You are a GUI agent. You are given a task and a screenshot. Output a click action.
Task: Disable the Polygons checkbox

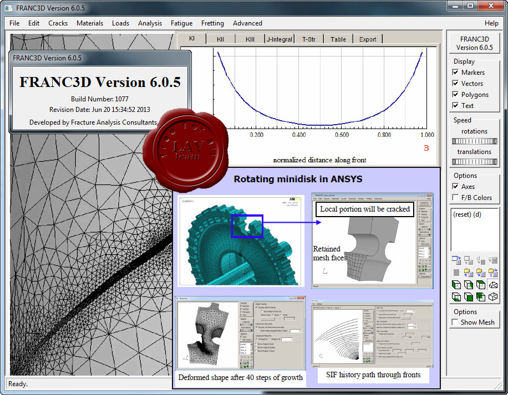click(455, 94)
